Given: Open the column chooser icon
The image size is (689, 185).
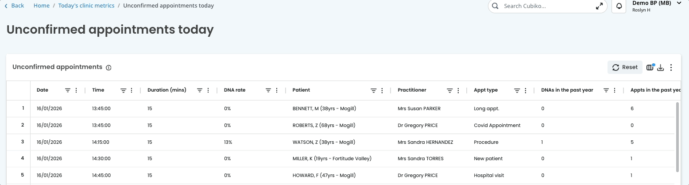Looking at the screenshot, I should pyautogui.click(x=650, y=67).
